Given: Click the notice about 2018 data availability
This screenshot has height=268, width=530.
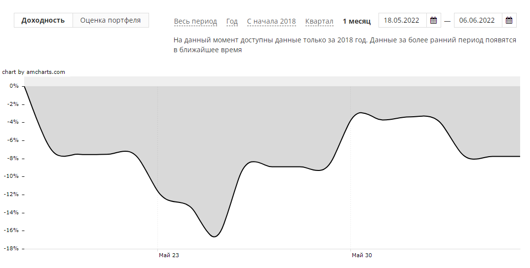Looking at the screenshot, I should (x=344, y=45).
